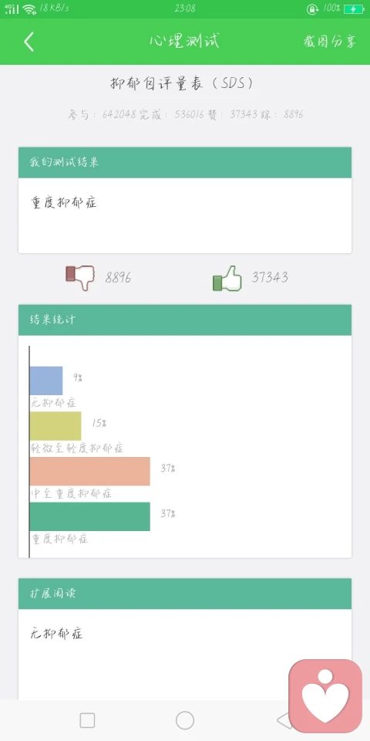Tap the back arrow in header
370x741 pixels.
(x=29, y=42)
